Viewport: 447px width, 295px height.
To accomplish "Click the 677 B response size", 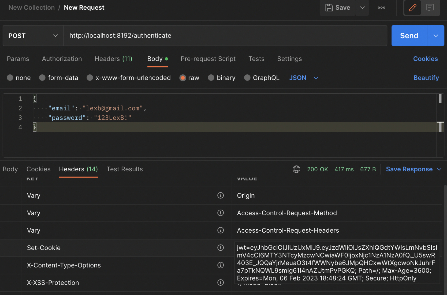I will [x=368, y=169].
